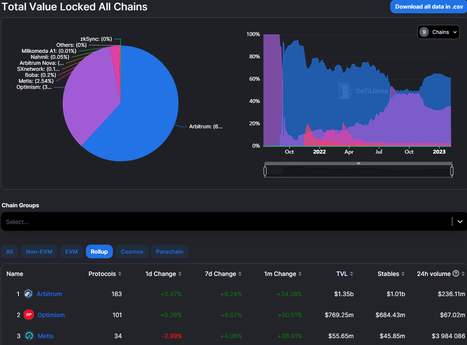Click Optimism's TVL value $769.25m
This screenshot has height=345, width=467.
[x=339, y=315]
